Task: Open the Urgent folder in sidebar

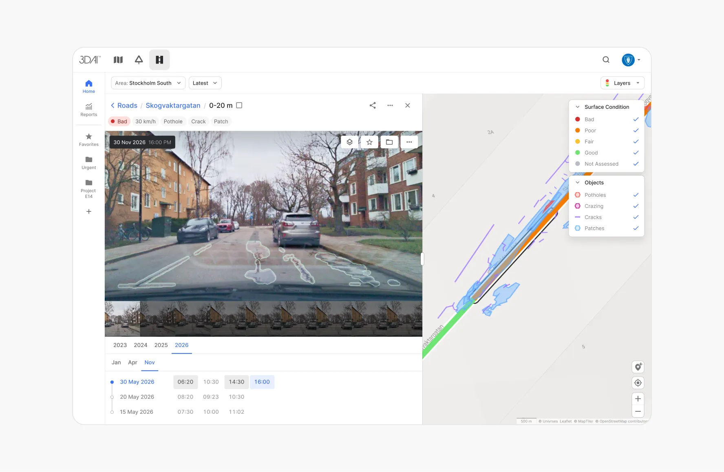Action: pos(89,162)
